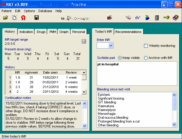This screenshot has width=182, height=139.
Task: Select Menorrhagia in bleeding list
Action: [107, 114]
